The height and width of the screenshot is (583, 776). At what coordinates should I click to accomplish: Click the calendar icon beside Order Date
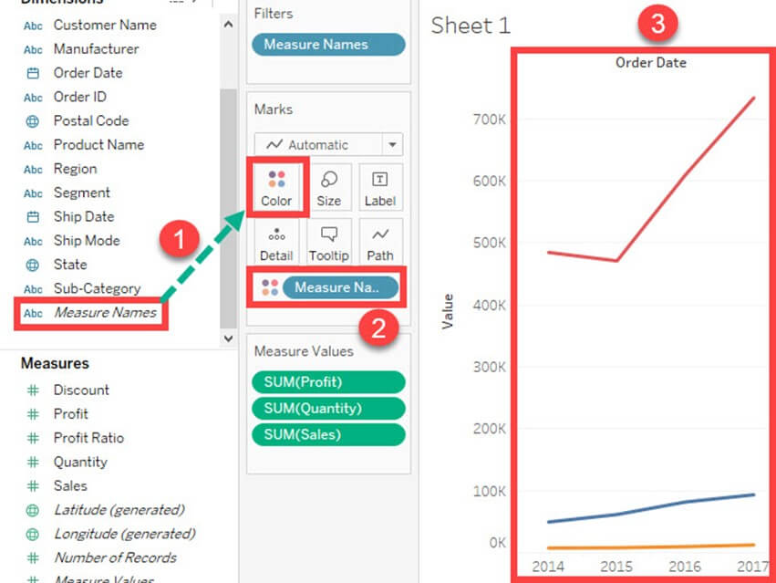pos(33,73)
